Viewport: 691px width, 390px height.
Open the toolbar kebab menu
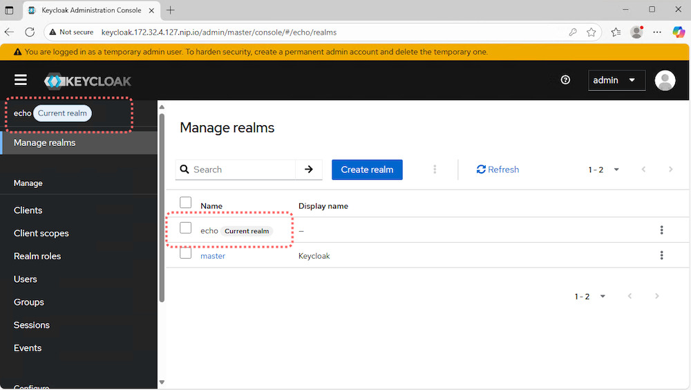coord(435,169)
